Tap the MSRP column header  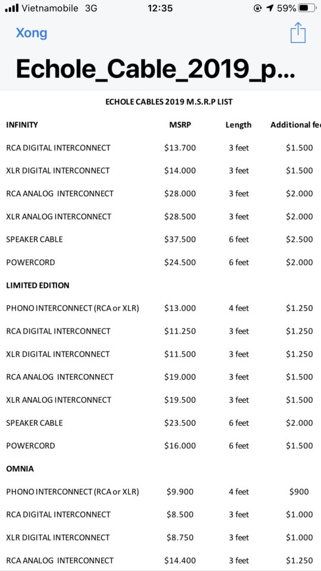pos(180,125)
